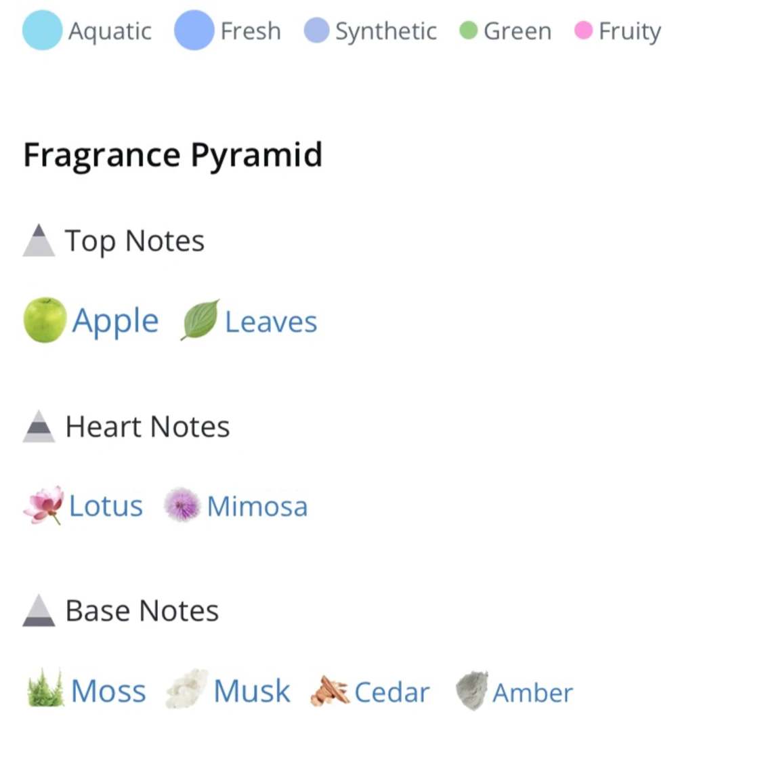Click the Fruity pink dot
Screen dimensions: 762x762
click(583, 30)
